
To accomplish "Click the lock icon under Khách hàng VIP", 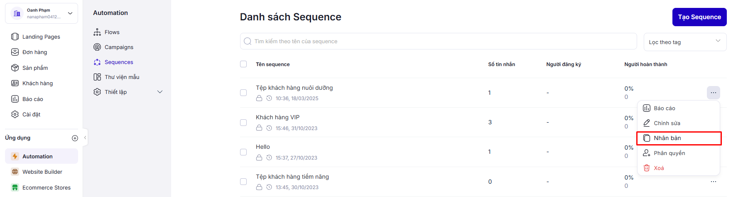I will [x=259, y=128].
